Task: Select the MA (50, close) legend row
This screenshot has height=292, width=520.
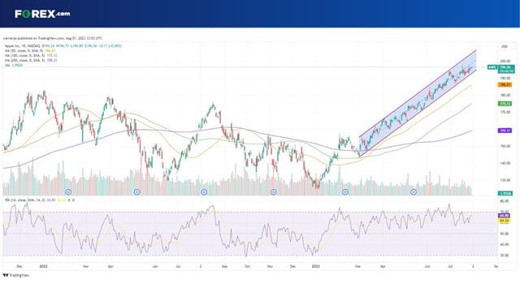Action: pos(30,51)
